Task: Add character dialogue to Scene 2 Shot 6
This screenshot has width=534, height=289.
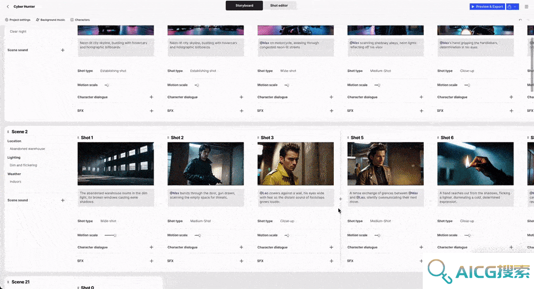Action: point(511,247)
